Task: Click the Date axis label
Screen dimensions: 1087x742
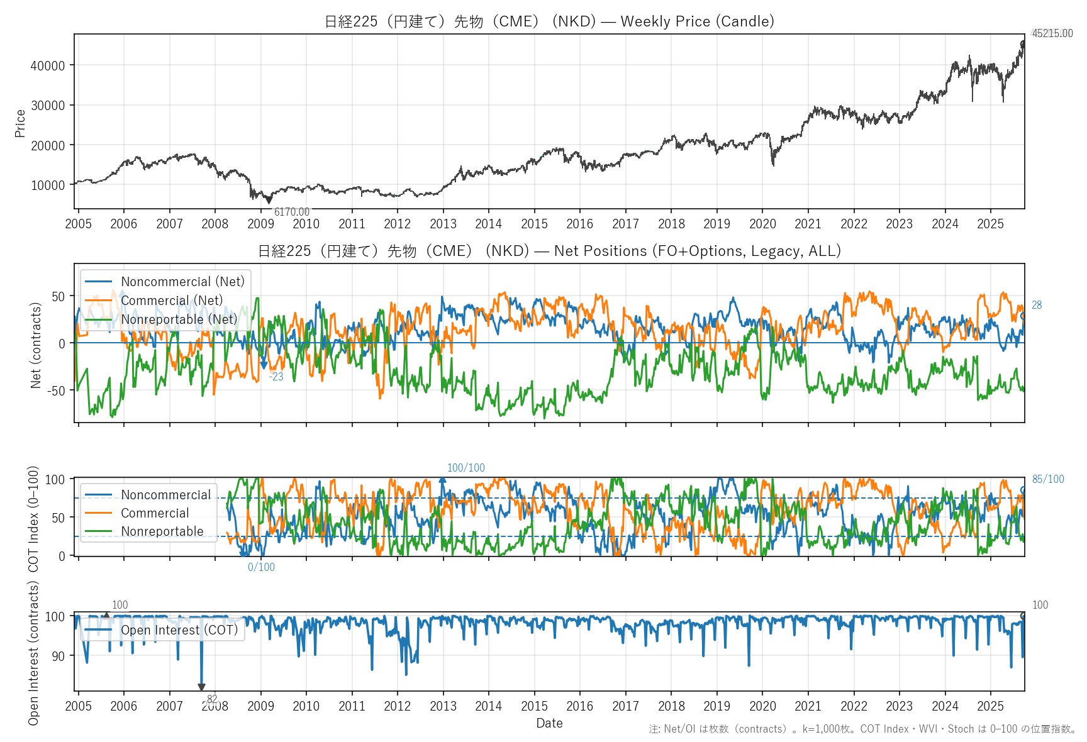Action: coord(549,723)
